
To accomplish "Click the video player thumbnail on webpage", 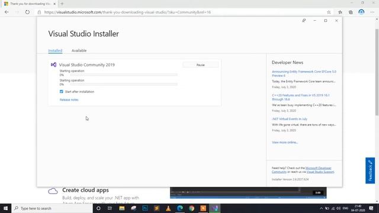I will pos(248,193).
